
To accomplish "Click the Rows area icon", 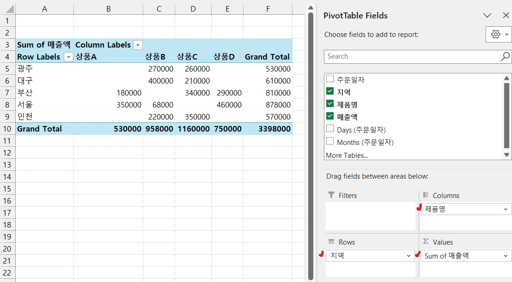I will pos(331,241).
